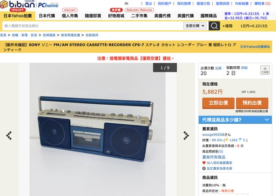This screenshot has width=276, height=196.
Task: Click the magnifier search button
Action: [x=214, y=26]
